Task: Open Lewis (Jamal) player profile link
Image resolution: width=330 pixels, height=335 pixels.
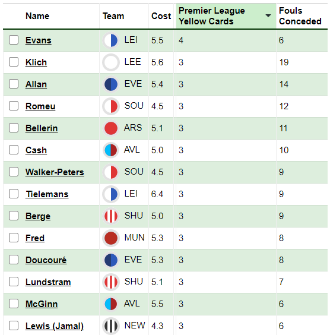Action: click(x=55, y=326)
